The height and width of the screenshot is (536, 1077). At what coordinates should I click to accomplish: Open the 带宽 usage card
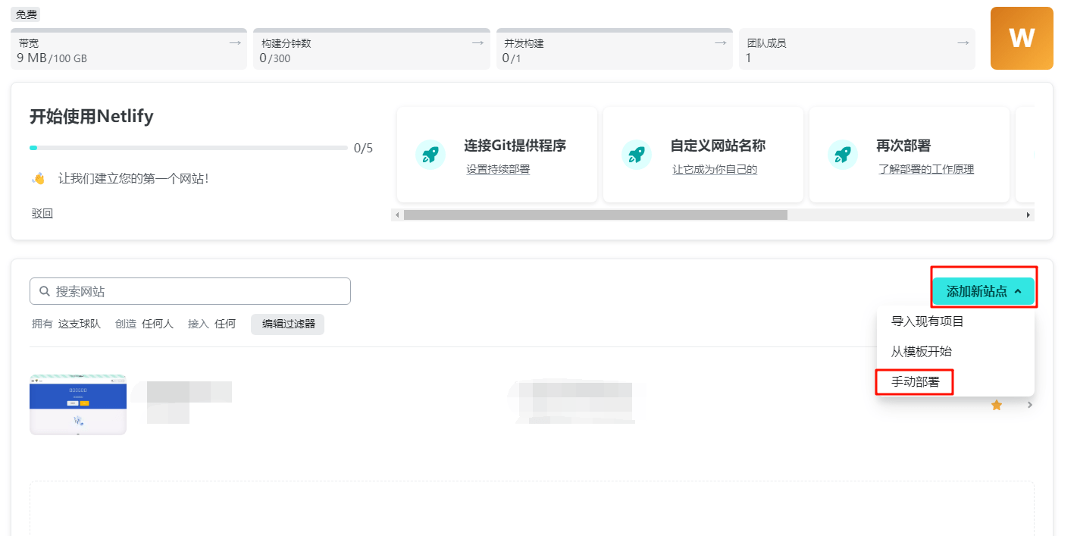(x=129, y=49)
